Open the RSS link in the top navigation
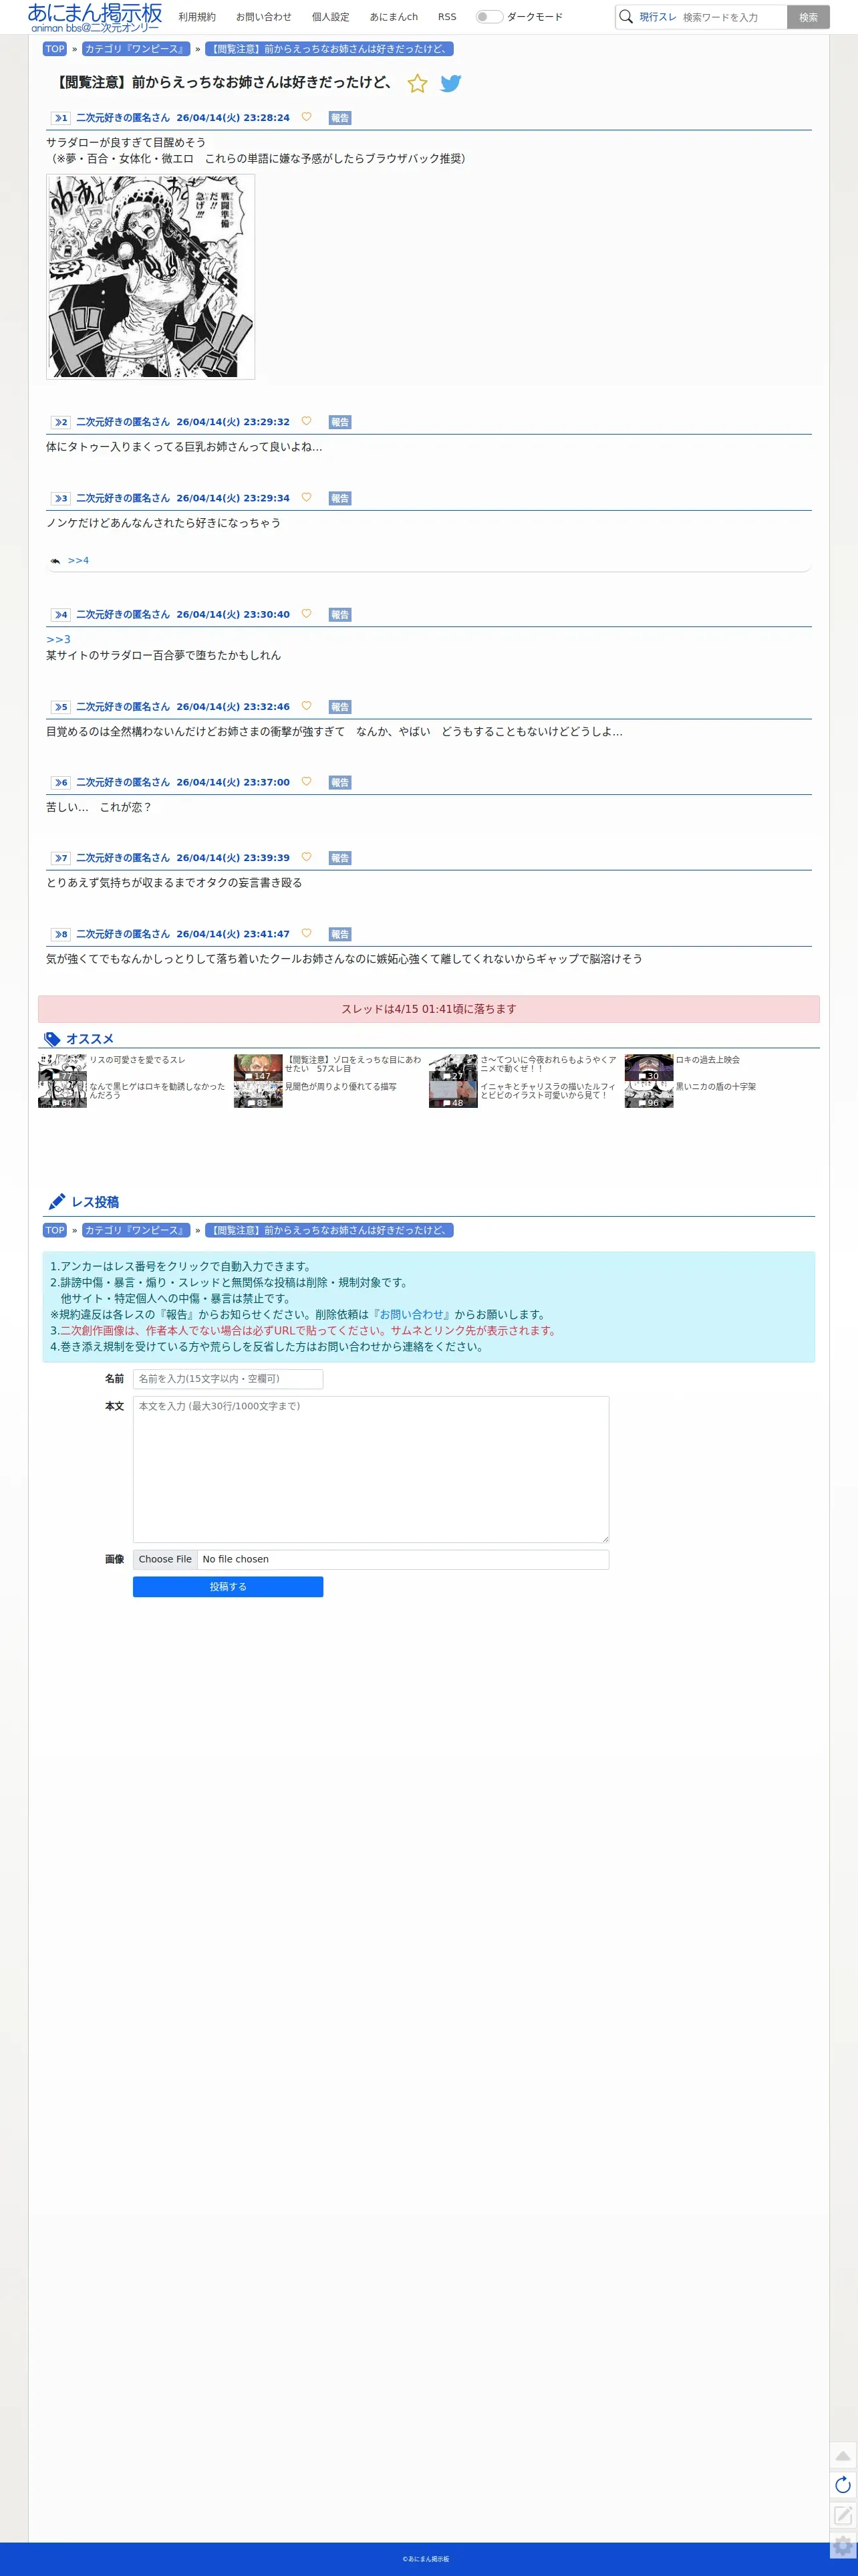The image size is (858, 2576). pyautogui.click(x=447, y=17)
